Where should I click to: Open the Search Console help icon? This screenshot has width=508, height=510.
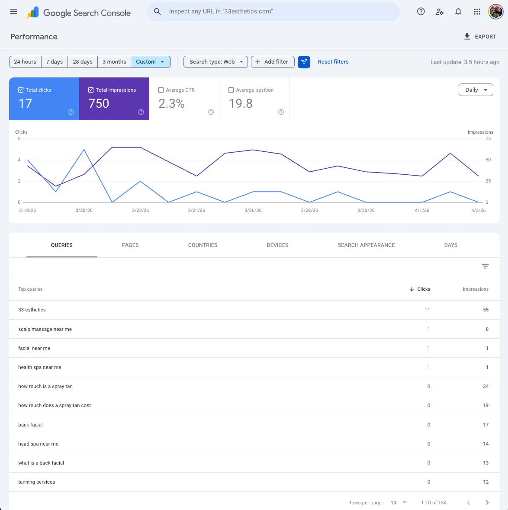point(421,12)
